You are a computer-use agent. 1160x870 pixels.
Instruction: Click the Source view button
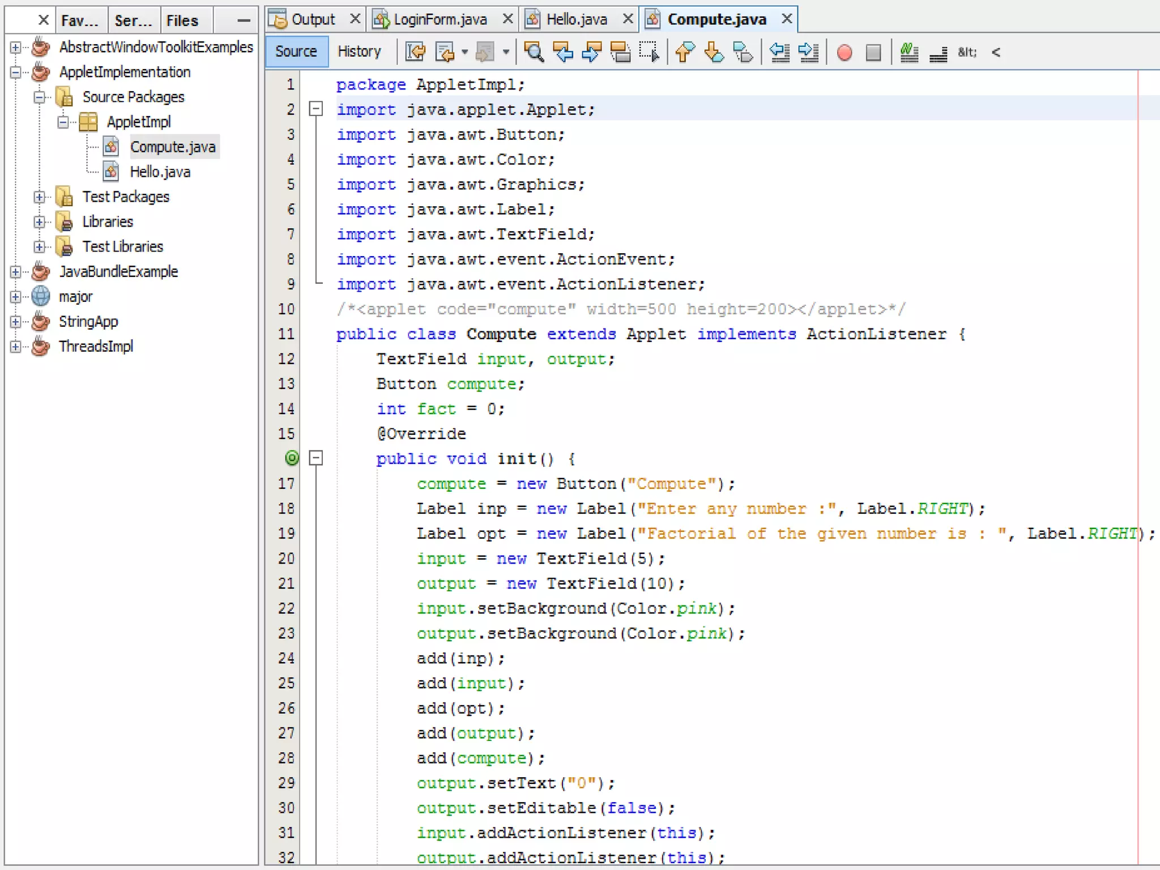(x=296, y=52)
